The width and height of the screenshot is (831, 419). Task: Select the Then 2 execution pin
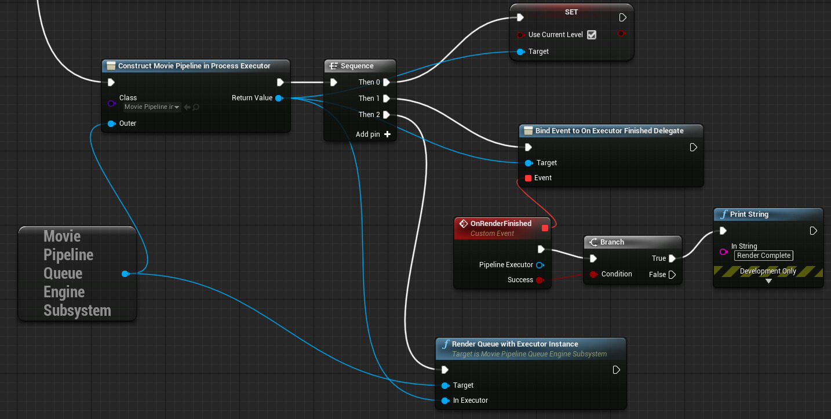pyautogui.click(x=387, y=115)
